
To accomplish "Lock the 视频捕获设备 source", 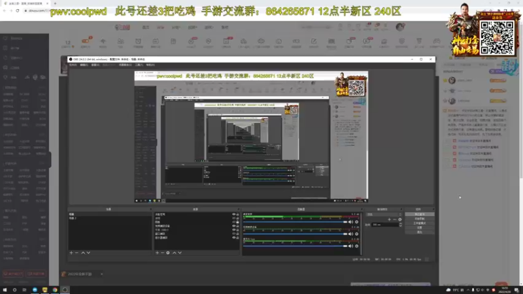I will [x=237, y=226].
